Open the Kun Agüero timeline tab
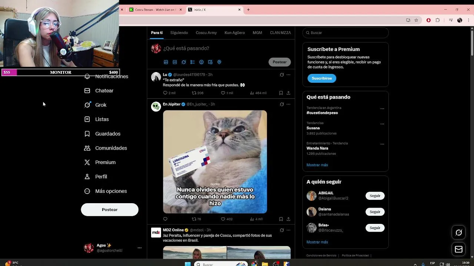This screenshot has width=474, height=266. click(x=235, y=33)
